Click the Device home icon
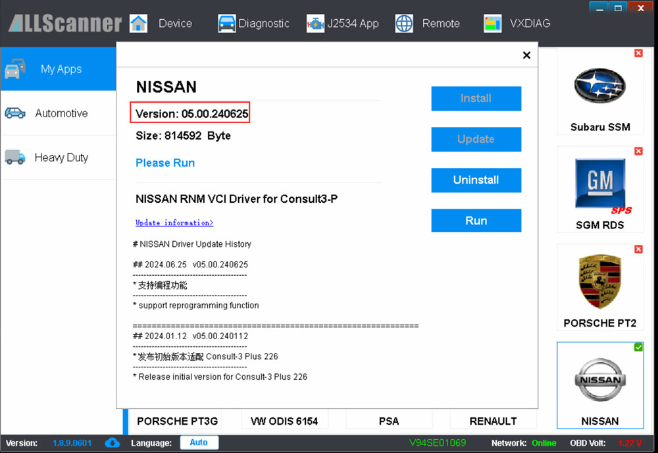The image size is (658, 453). point(139,23)
